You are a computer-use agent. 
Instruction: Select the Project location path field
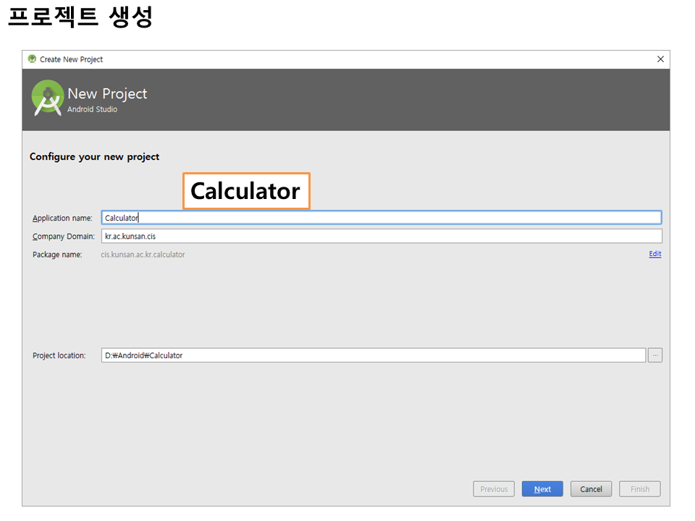373,355
